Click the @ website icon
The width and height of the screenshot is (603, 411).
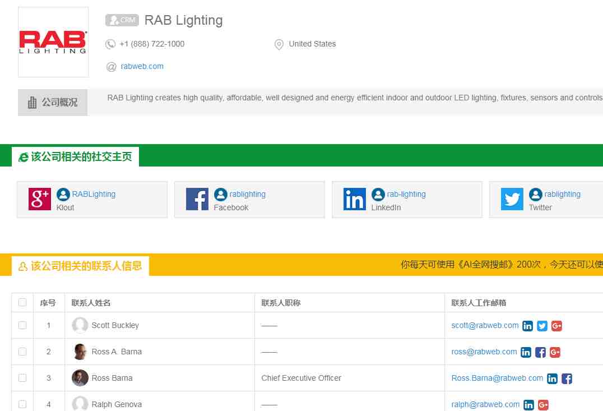click(111, 67)
